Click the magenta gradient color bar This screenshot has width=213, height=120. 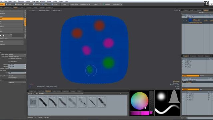(139, 113)
